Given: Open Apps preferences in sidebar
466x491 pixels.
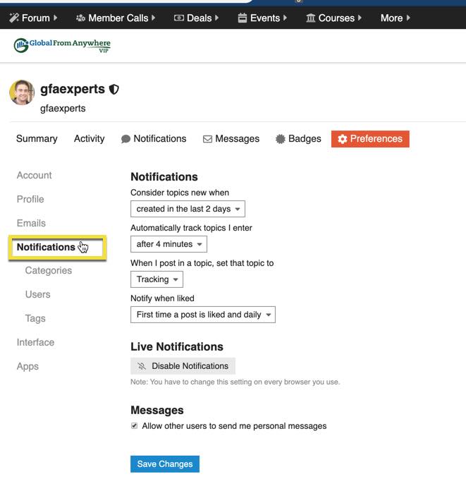Looking at the screenshot, I should (28, 366).
